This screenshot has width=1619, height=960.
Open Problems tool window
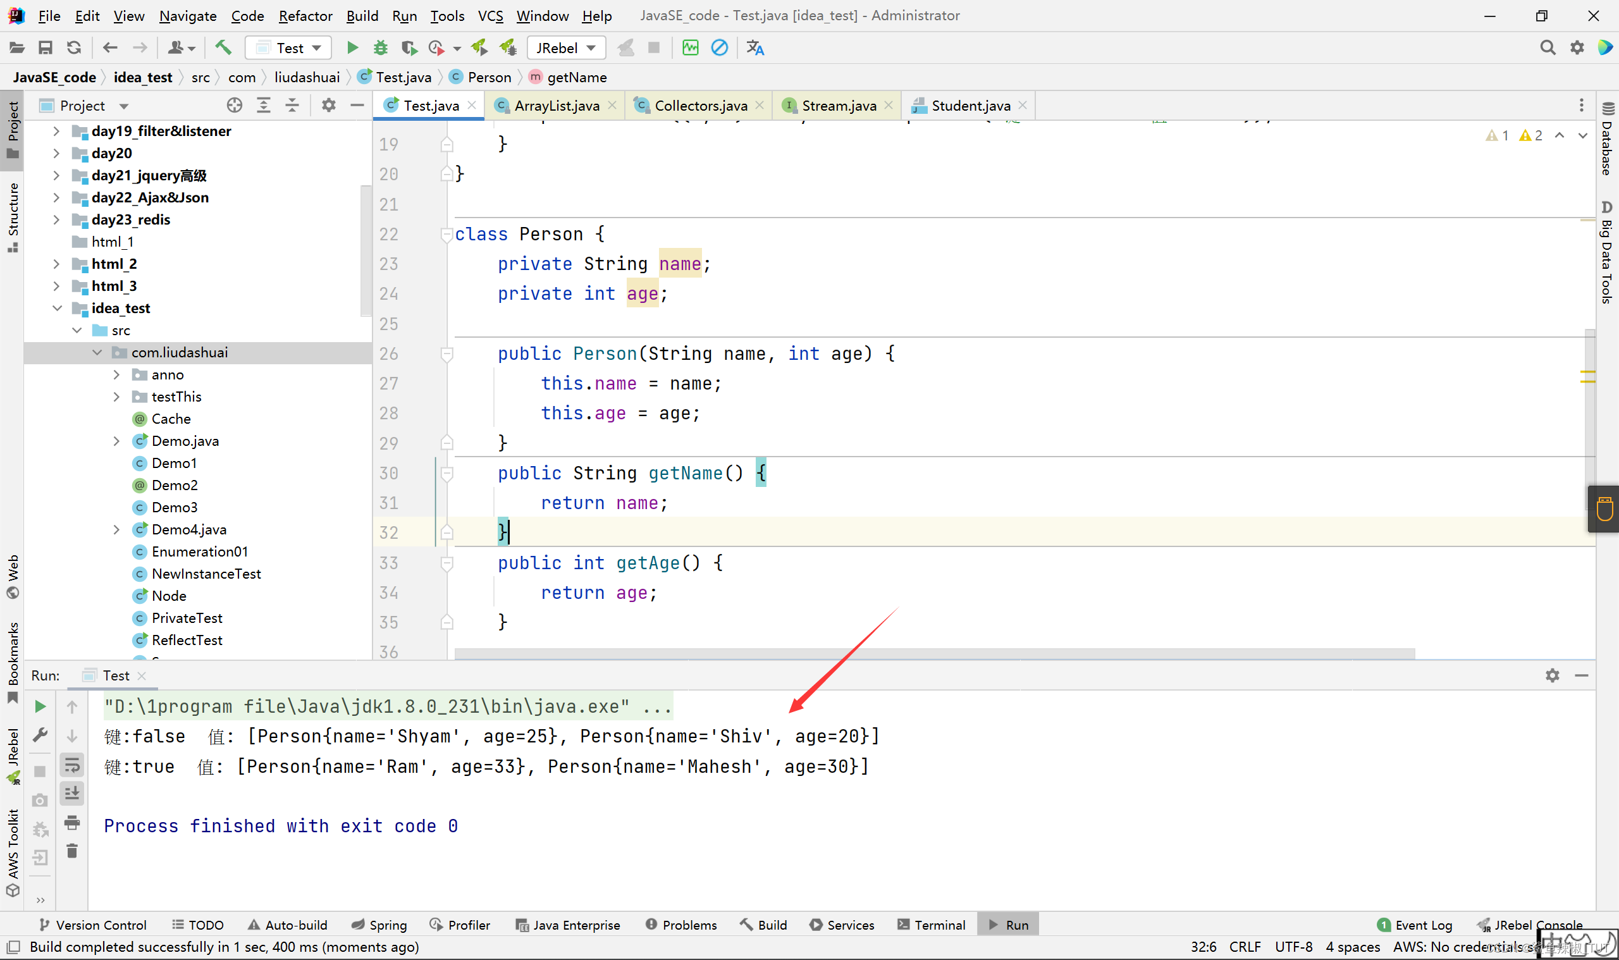681,925
